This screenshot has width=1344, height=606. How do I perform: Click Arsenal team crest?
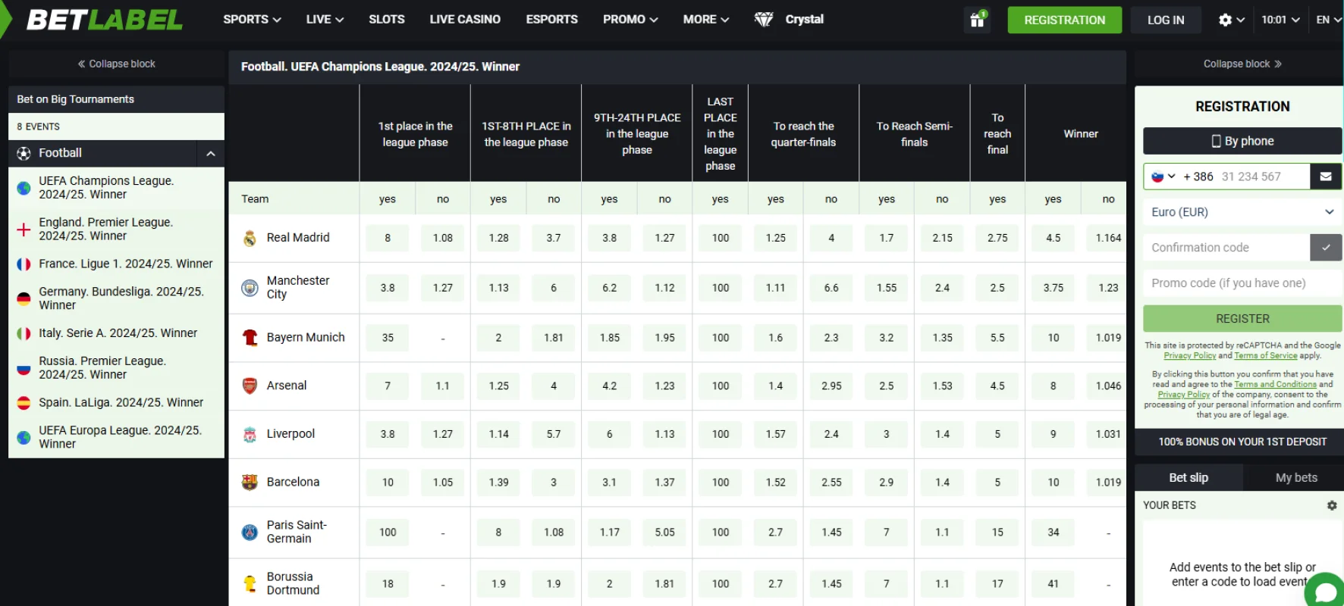(250, 386)
